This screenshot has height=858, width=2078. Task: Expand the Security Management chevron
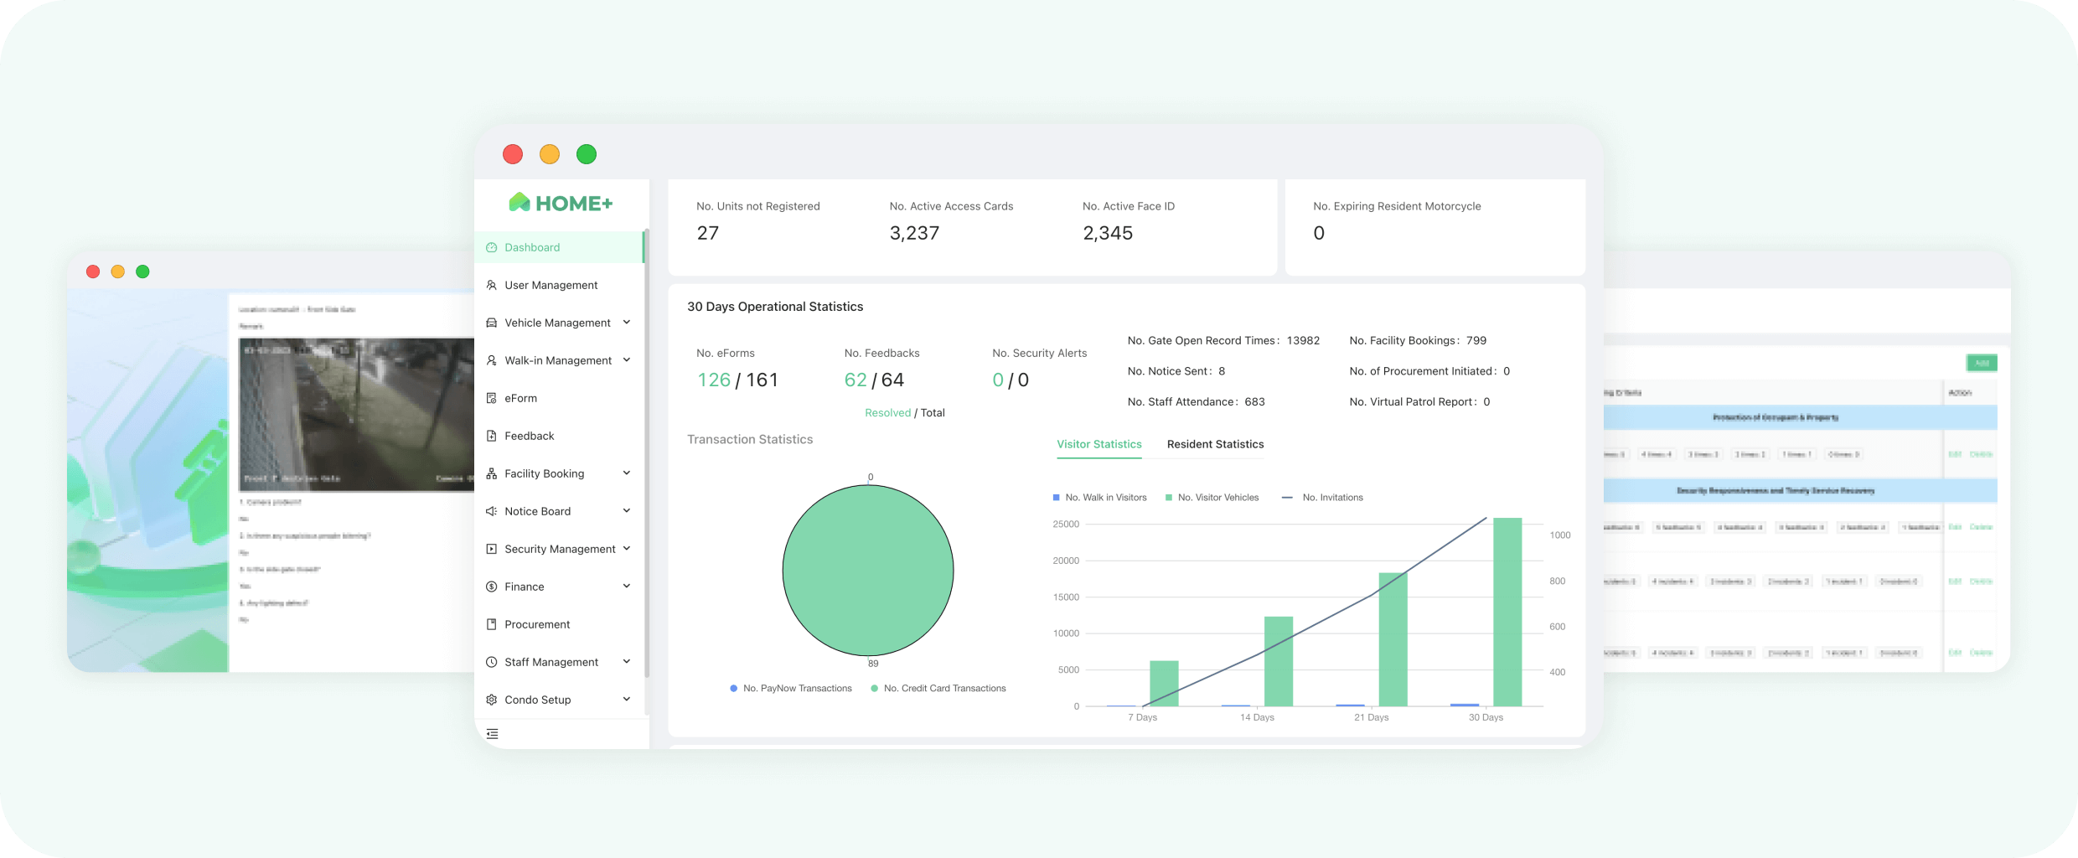627,549
